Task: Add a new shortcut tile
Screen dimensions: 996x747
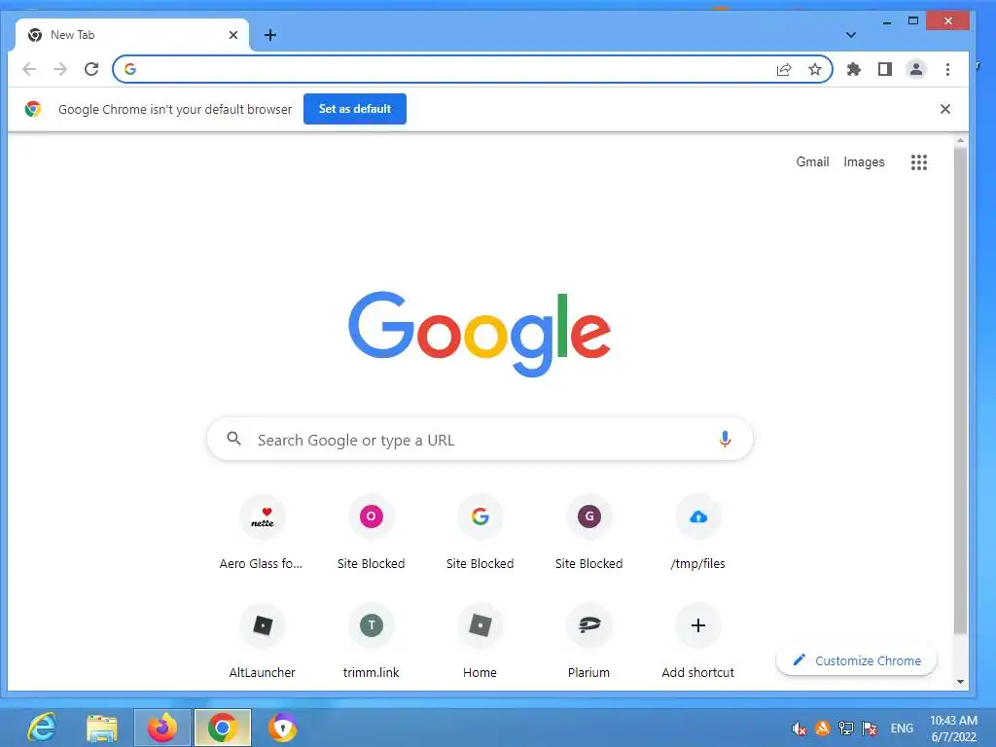Action: [x=698, y=643]
